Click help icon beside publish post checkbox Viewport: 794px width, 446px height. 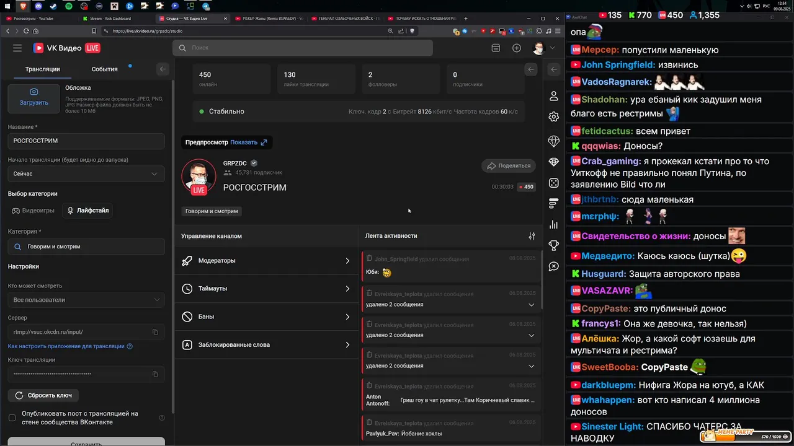click(x=162, y=418)
